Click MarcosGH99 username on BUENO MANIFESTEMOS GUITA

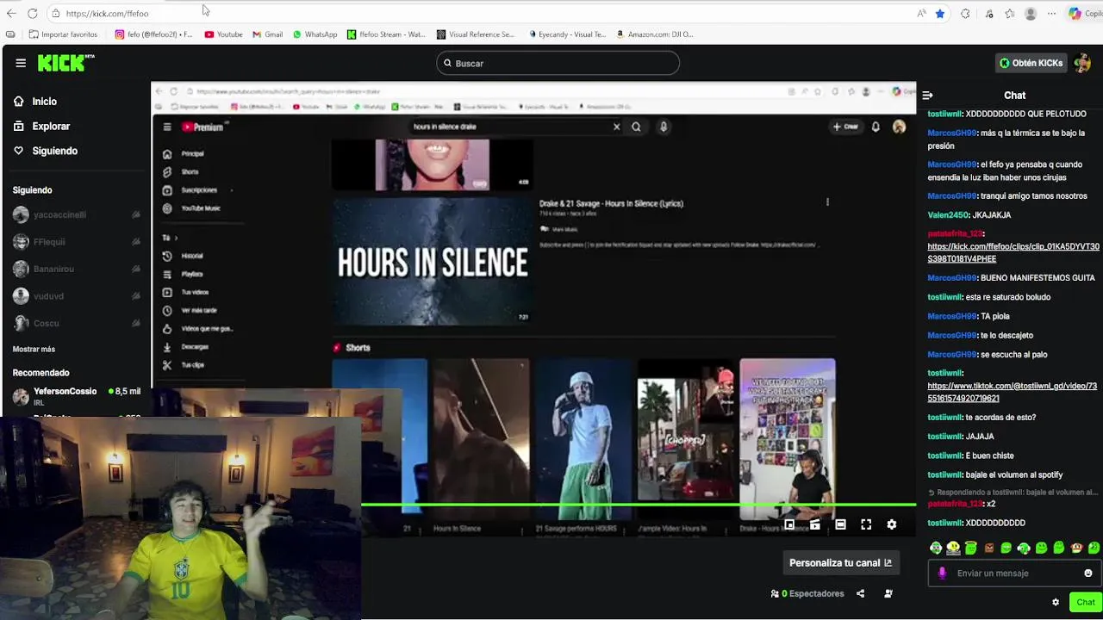click(952, 278)
